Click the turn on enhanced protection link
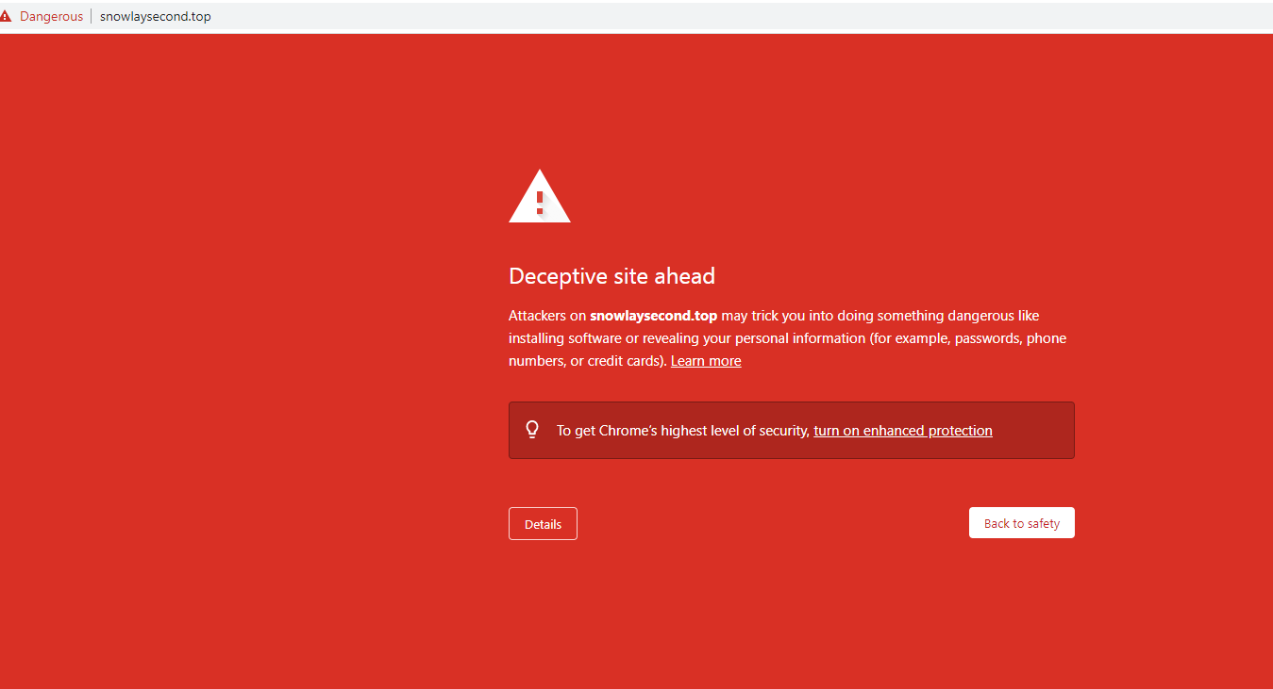The width and height of the screenshot is (1273, 689). tap(902, 431)
